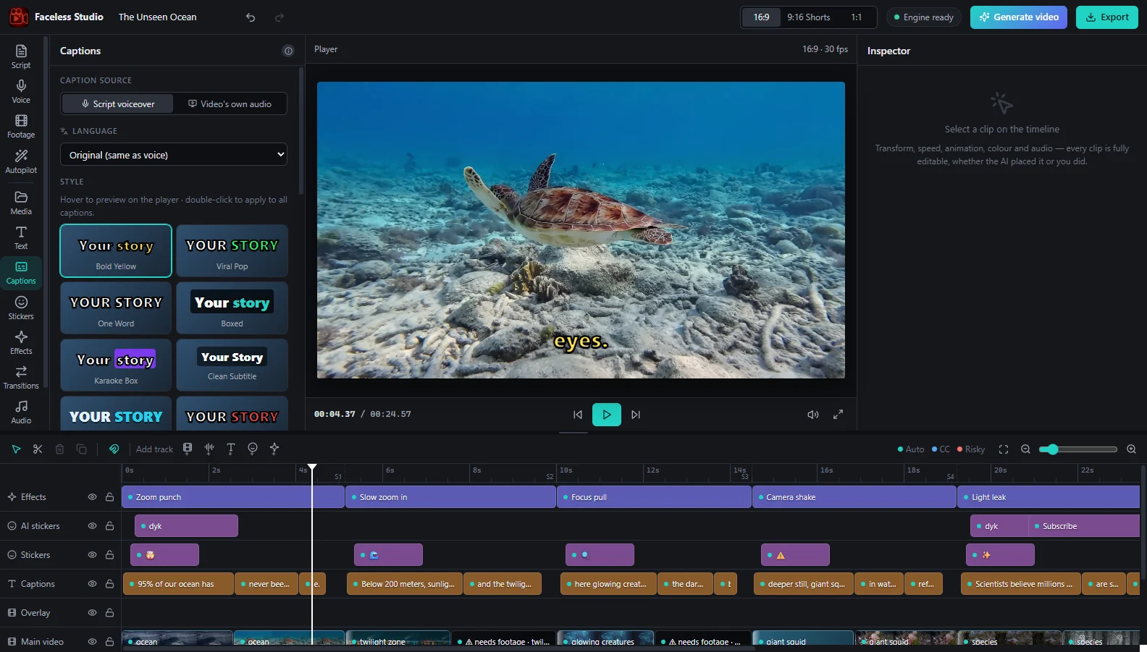Viewport: 1147px width, 652px height.
Task: Select the razor scissors tool
Action: click(x=38, y=449)
